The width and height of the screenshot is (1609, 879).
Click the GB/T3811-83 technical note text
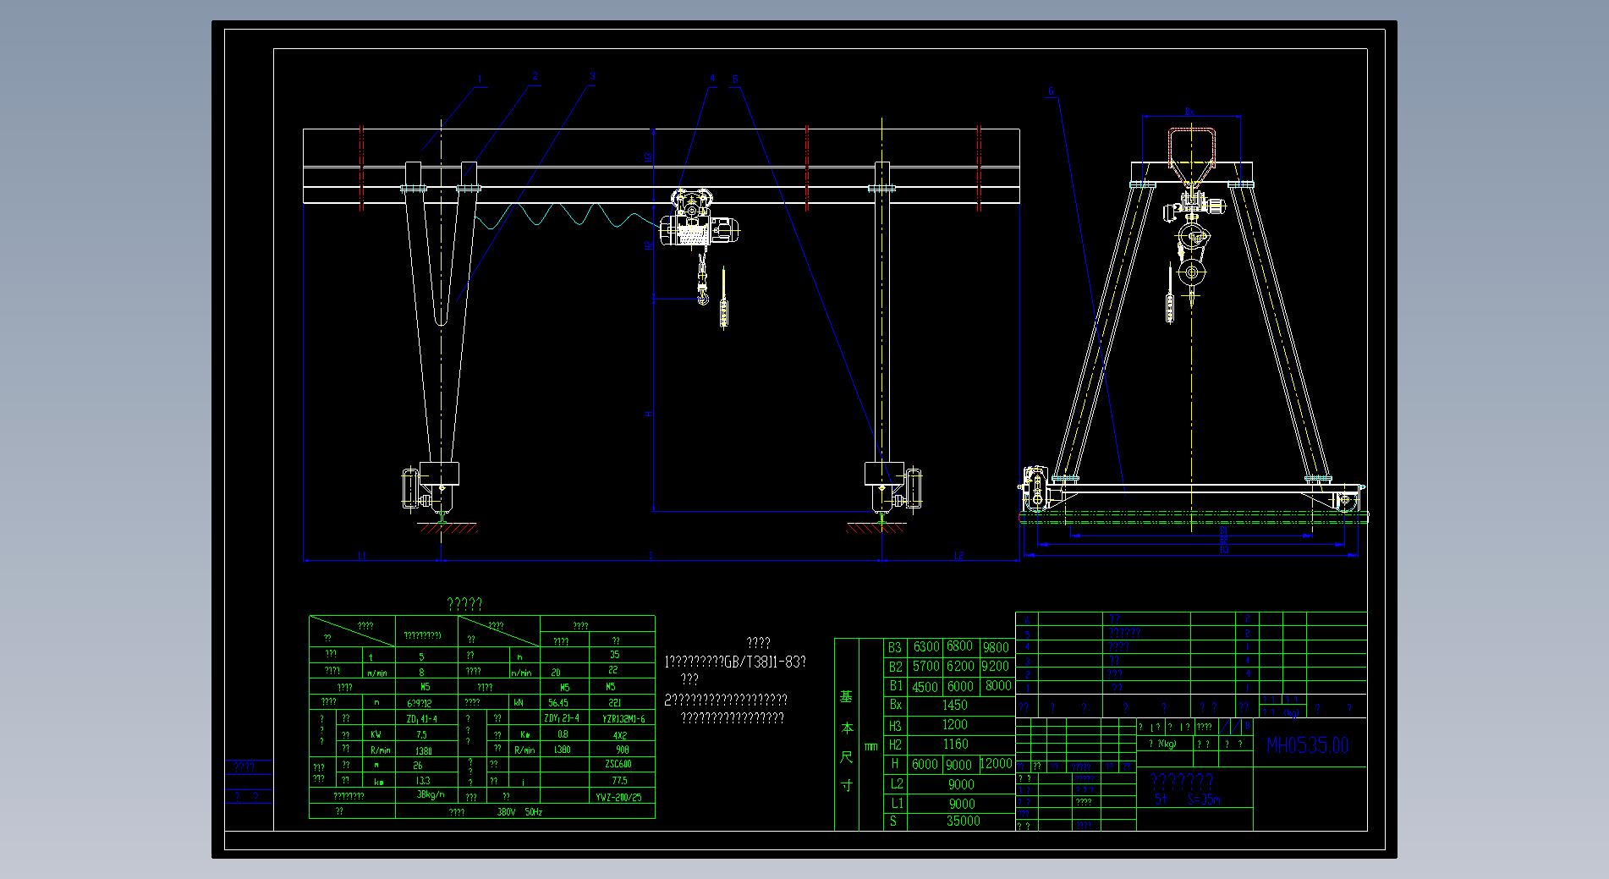click(734, 662)
